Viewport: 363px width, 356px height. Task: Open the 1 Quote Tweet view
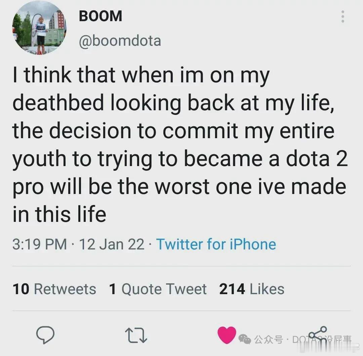click(158, 288)
